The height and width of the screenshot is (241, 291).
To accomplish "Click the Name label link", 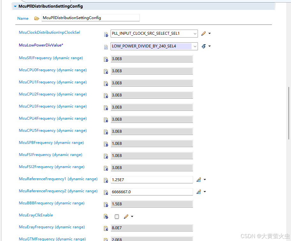I will pyautogui.click(x=23, y=18).
